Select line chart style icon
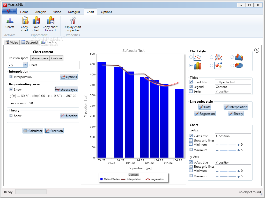This screenshot has height=198, width=265. (x=218, y=57)
